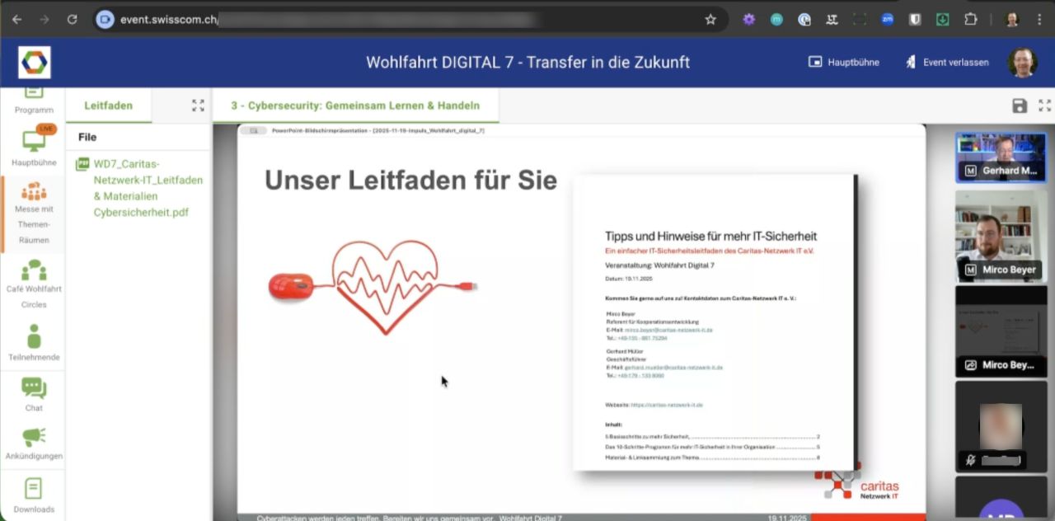The width and height of the screenshot is (1055, 521).
Task: Click mirco.beyer email link in slide
Action: click(x=668, y=330)
